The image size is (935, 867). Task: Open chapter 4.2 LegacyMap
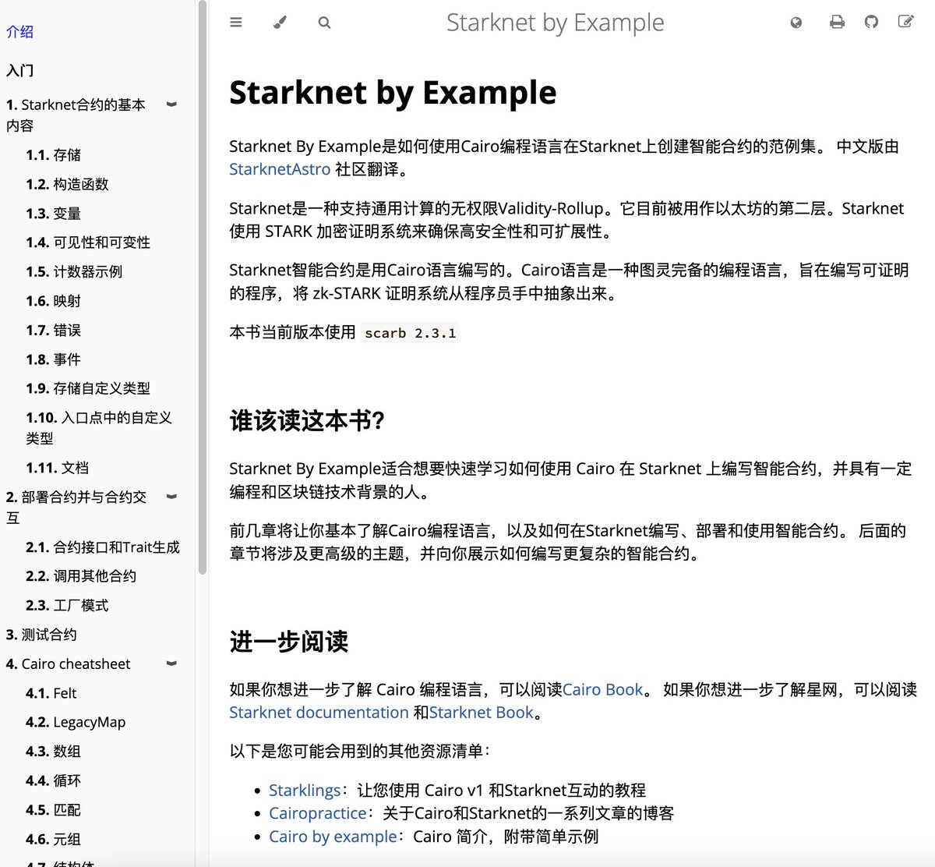(76, 722)
